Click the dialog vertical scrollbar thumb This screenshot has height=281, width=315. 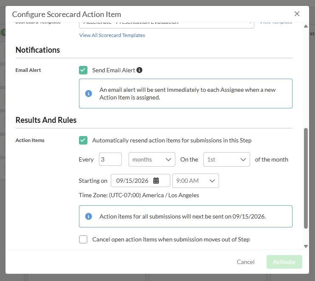tap(306, 178)
